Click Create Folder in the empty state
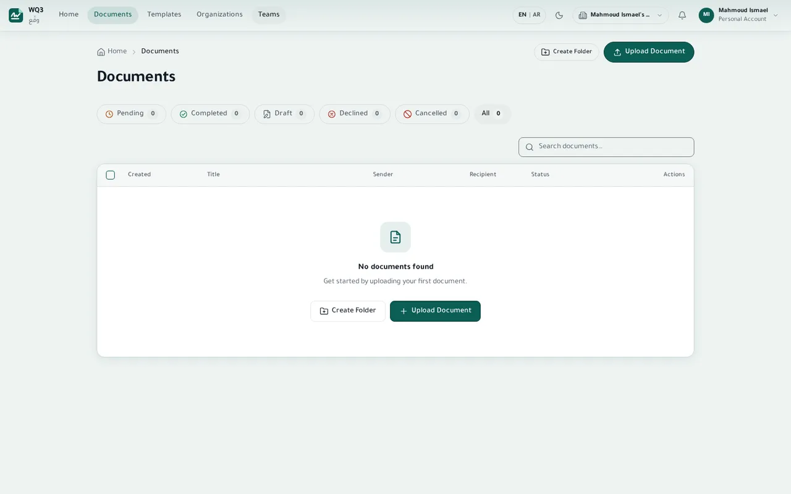Screen dimensions: 791x494 pos(348,311)
